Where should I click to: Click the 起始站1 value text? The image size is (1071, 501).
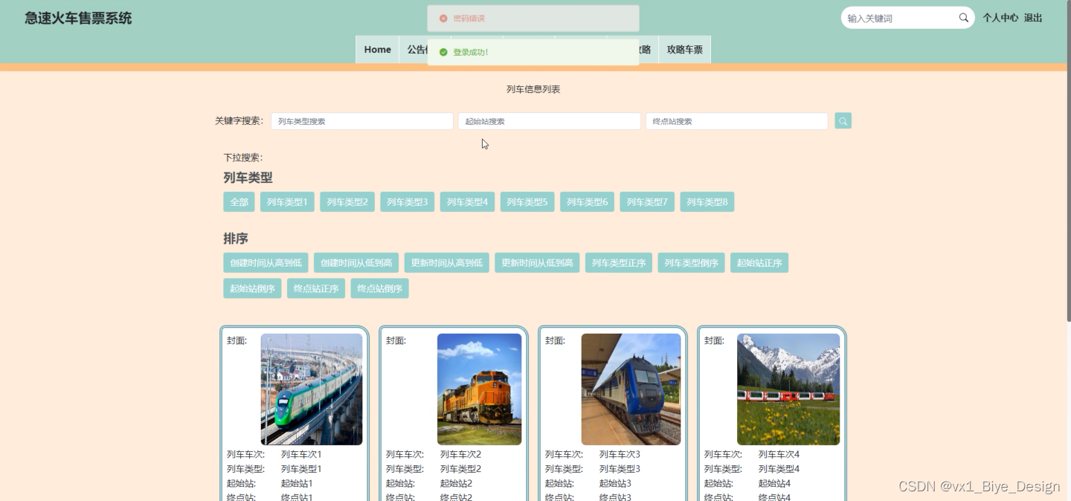[297, 483]
